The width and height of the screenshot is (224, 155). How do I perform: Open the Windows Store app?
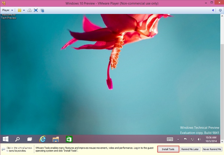(69, 139)
